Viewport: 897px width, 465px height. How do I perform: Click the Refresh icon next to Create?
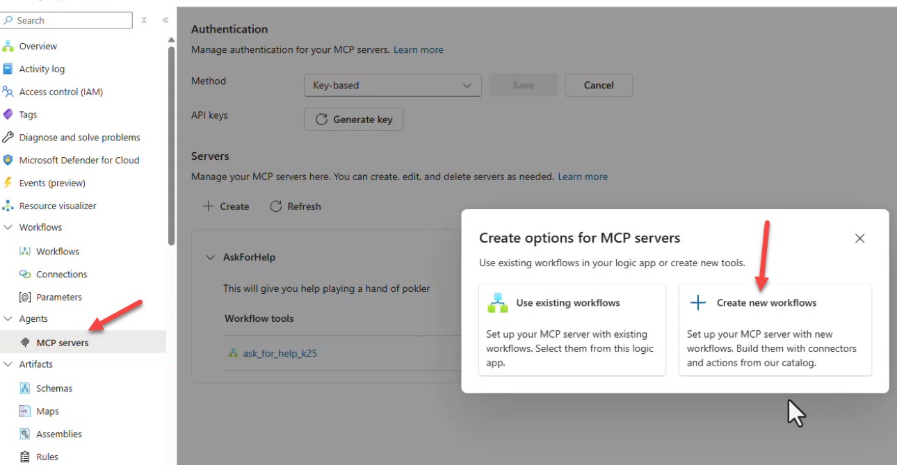pyautogui.click(x=277, y=206)
